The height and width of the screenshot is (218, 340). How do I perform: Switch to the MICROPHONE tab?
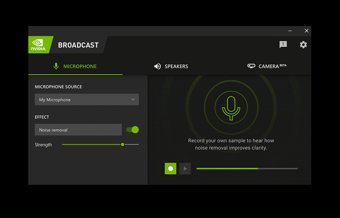[x=75, y=66]
